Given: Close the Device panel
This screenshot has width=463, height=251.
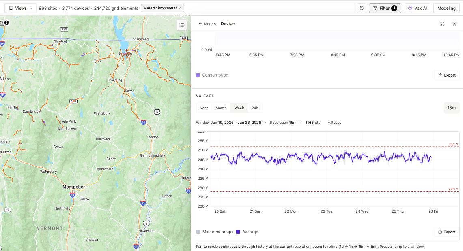Looking at the screenshot, I should [x=454, y=24].
